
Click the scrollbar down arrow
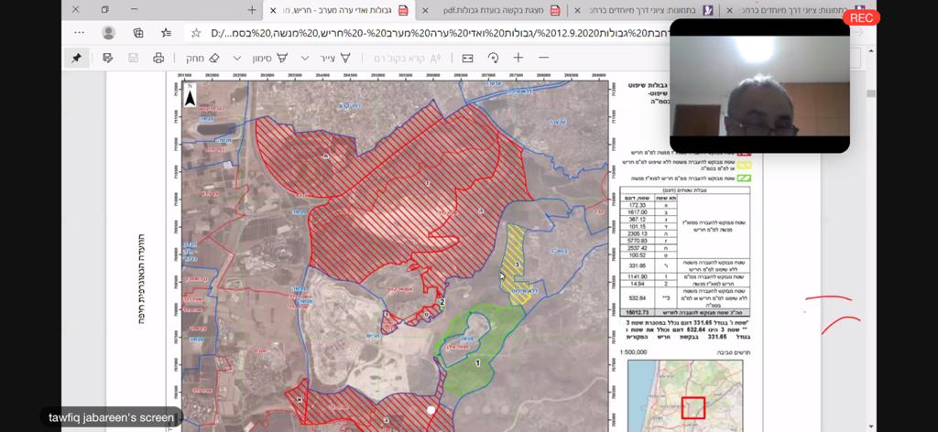(872, 426)
